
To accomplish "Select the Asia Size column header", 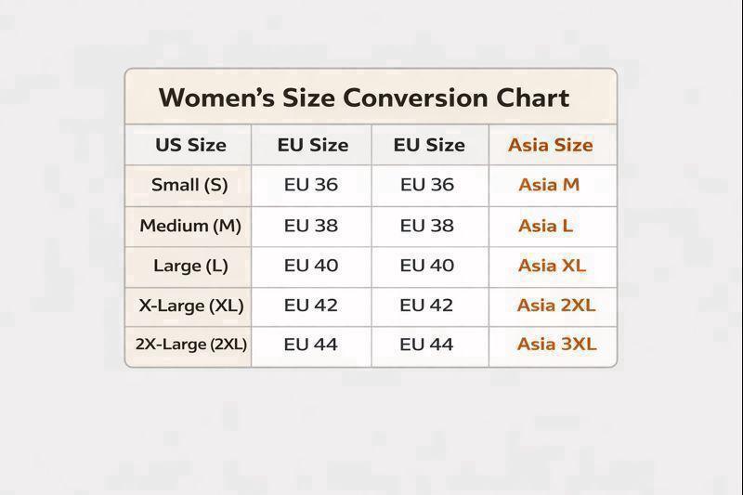I will click(550, 145).
